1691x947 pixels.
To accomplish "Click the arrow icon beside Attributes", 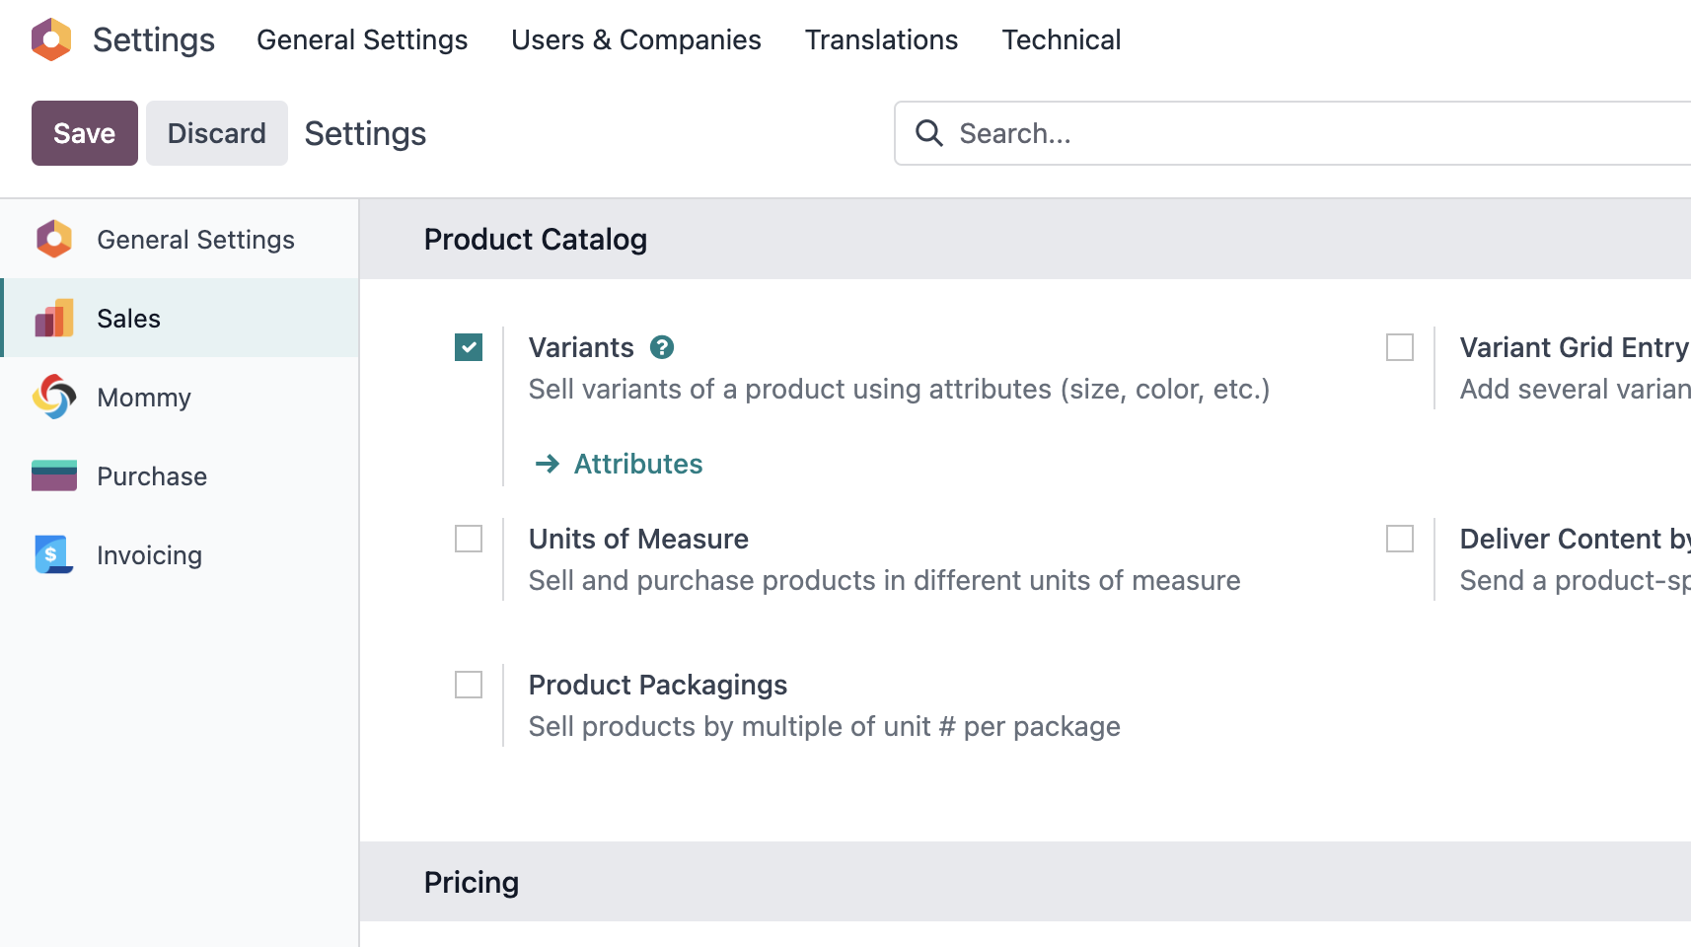I will pyautogui.click(x=548, y=464).
